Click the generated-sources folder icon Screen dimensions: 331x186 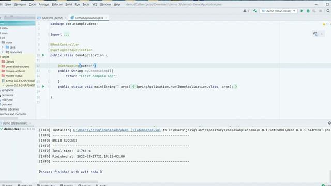pyautogui.click(x=3, y=66)
